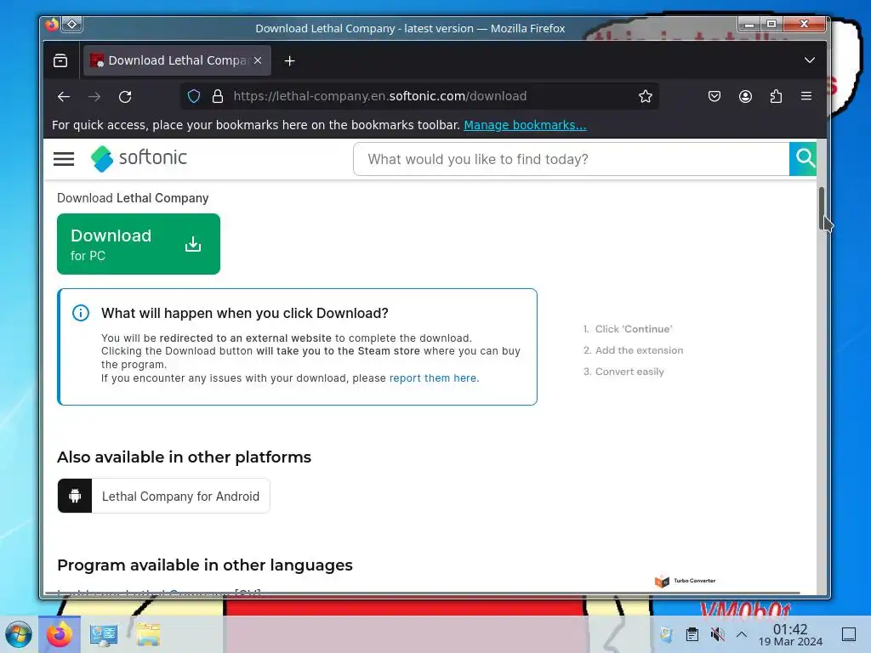Toggle the muted volume tray icon
The width and height of the screenshot is (871, 653).
(x=717, y=634)
